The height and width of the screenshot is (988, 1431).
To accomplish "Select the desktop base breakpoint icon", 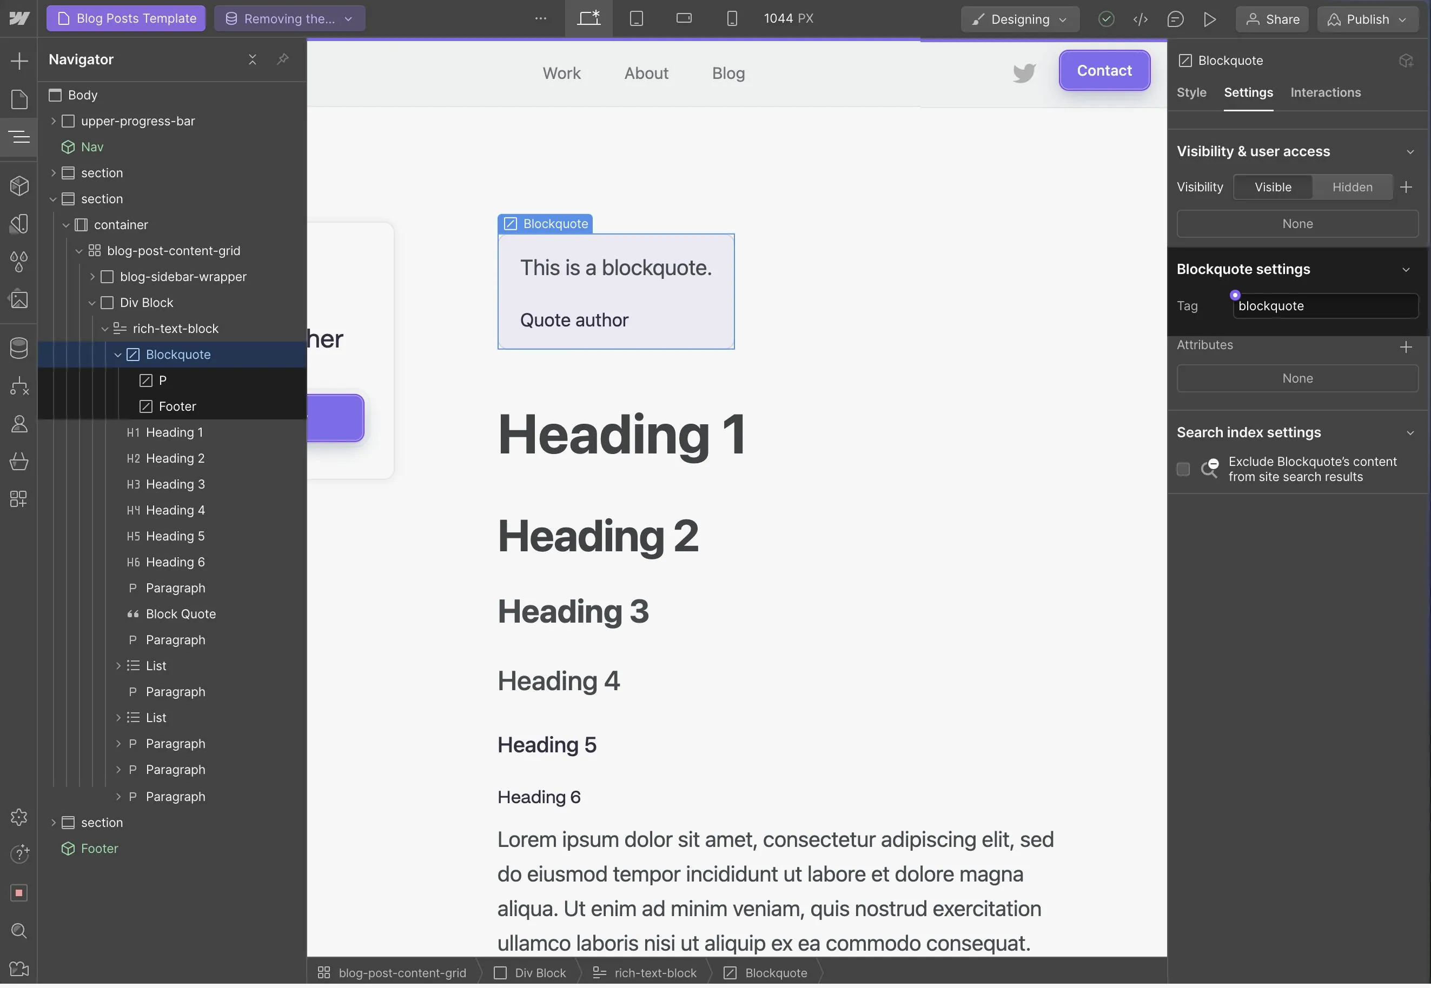I will pos(589,18).
